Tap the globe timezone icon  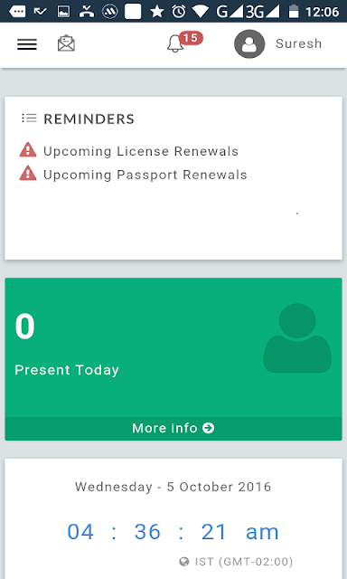(184, 562)
